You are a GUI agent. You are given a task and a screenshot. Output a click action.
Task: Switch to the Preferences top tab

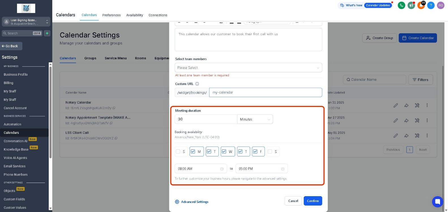[x=112, y=15]
